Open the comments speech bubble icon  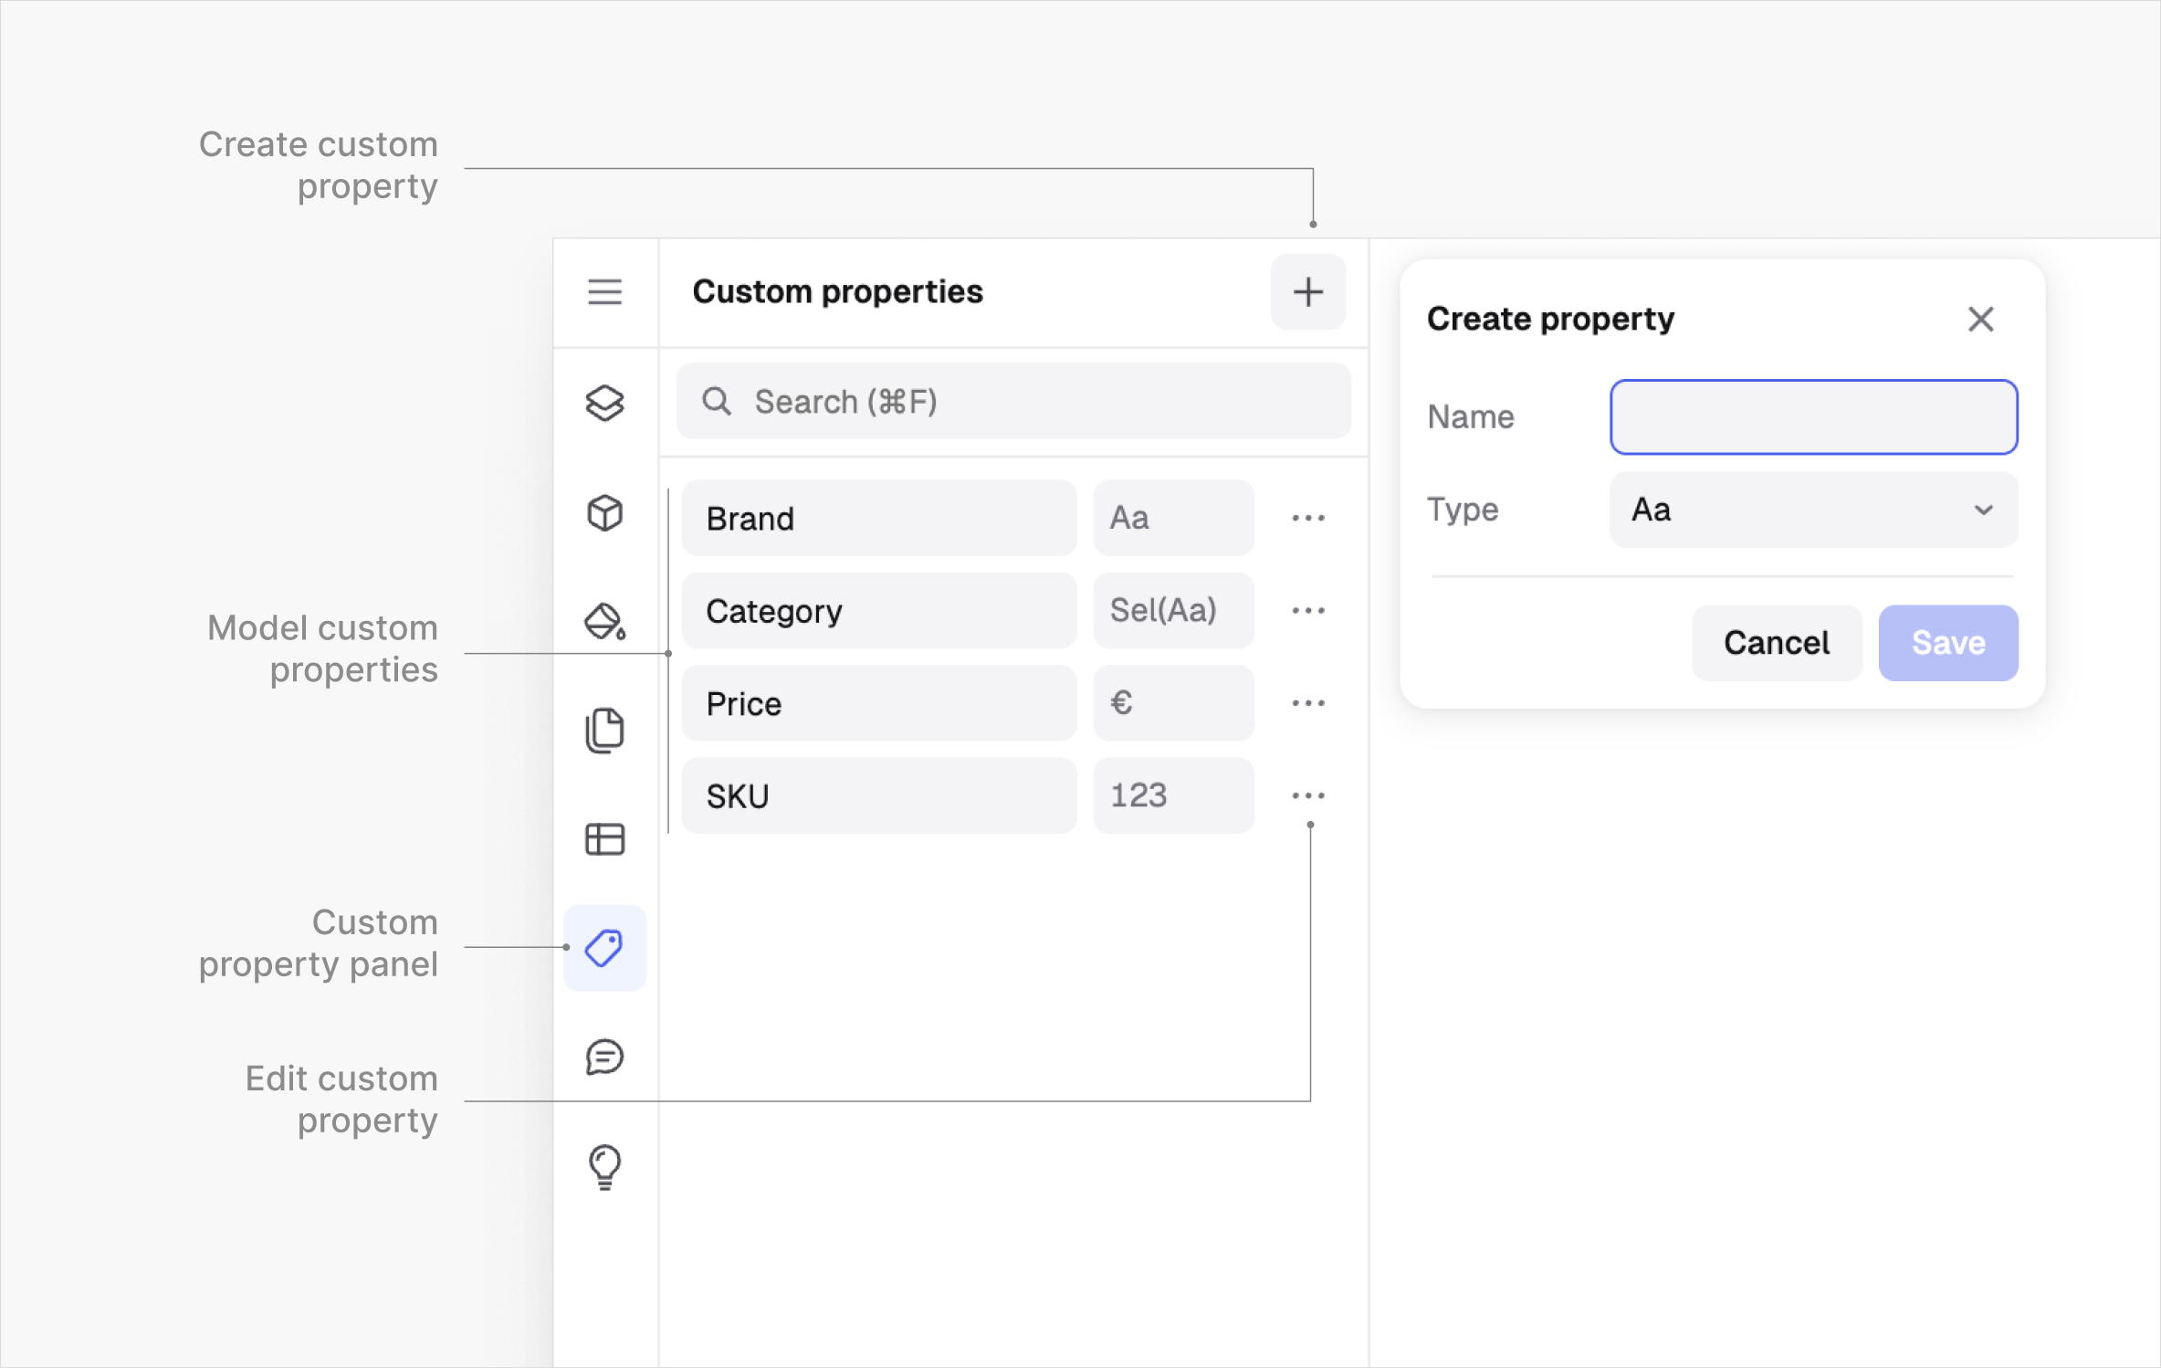[604, 1058]
